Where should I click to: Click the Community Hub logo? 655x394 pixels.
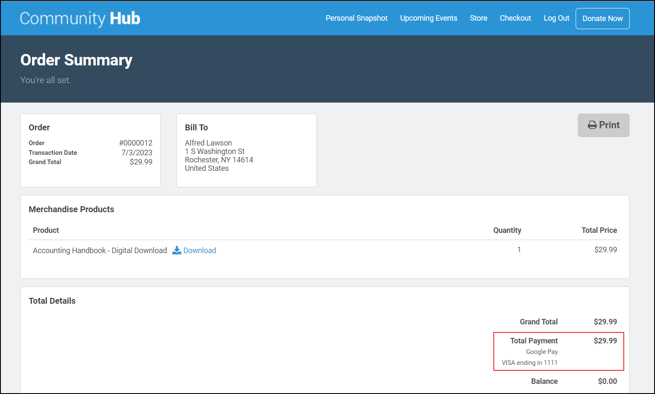[80, 19]
